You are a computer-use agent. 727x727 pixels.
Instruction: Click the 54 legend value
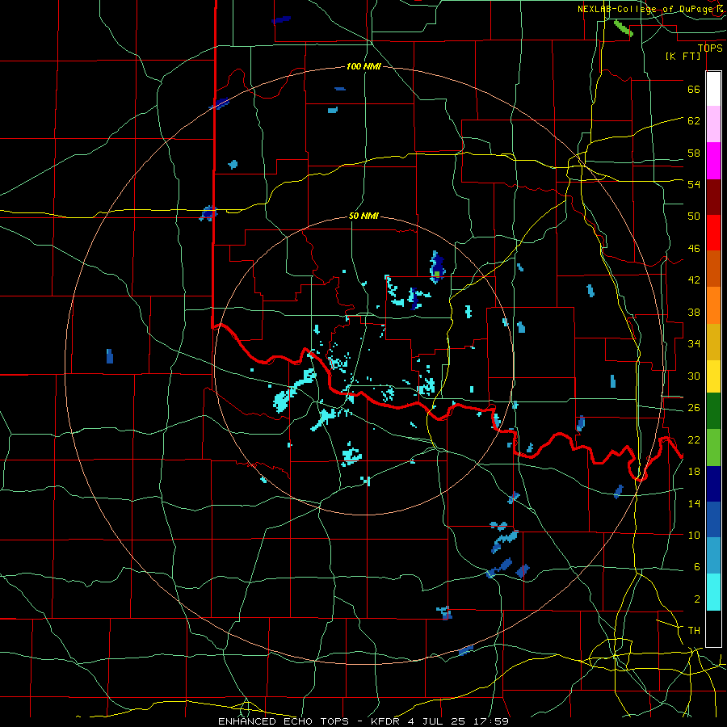(x=694, y=184)
